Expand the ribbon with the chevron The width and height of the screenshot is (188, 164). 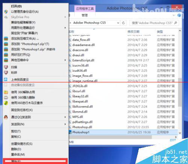[174, 15]
